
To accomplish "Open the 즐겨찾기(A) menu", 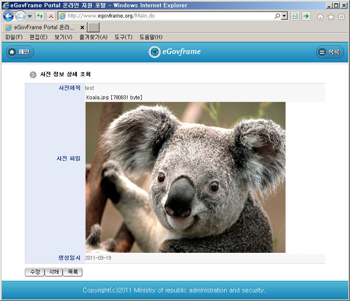I will [x=93, y=37].
